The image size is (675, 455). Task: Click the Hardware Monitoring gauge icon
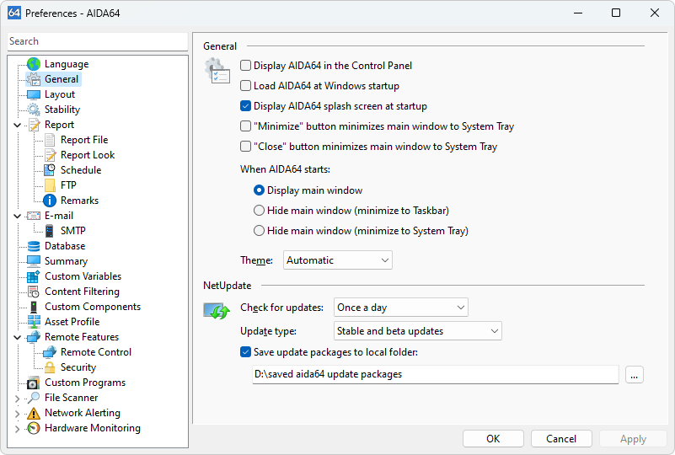point(34,428)
